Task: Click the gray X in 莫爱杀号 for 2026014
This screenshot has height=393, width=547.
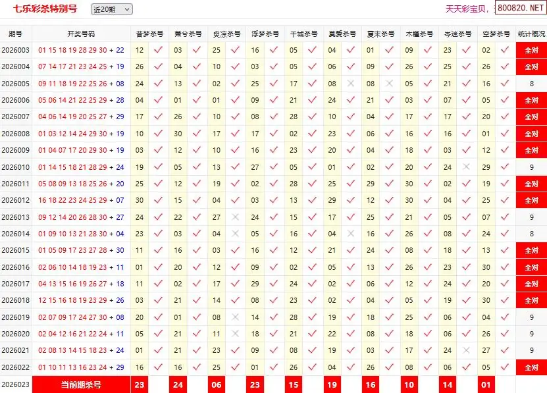Action: point(351,234)
